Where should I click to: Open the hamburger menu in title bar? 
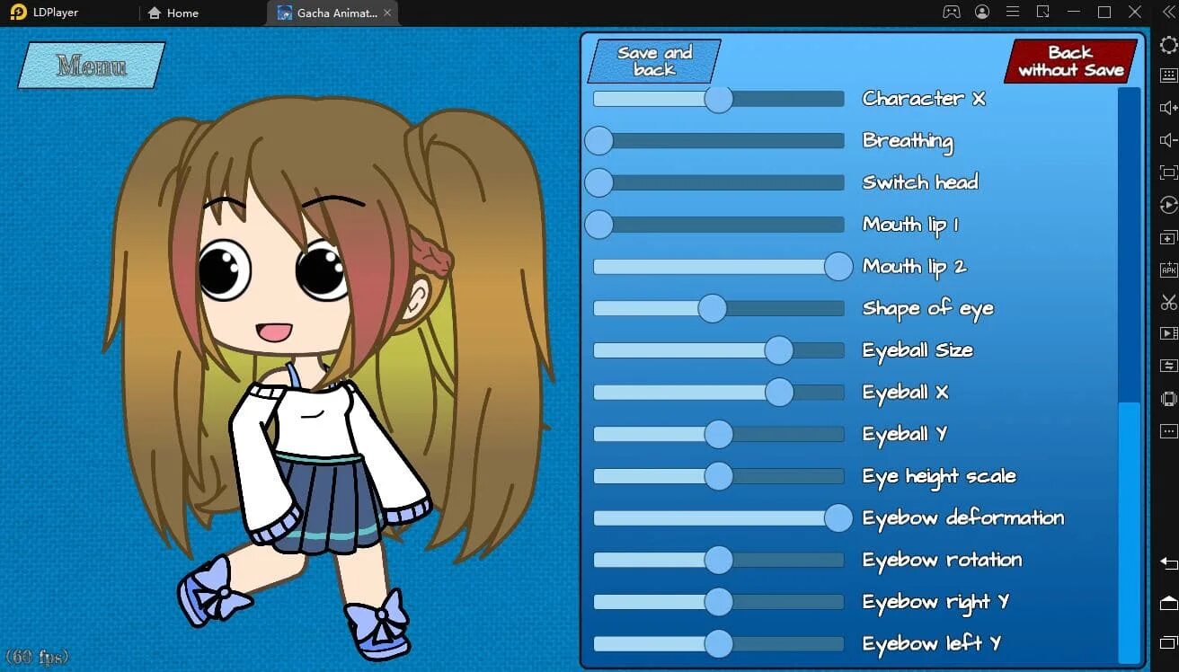[1013, 12]
